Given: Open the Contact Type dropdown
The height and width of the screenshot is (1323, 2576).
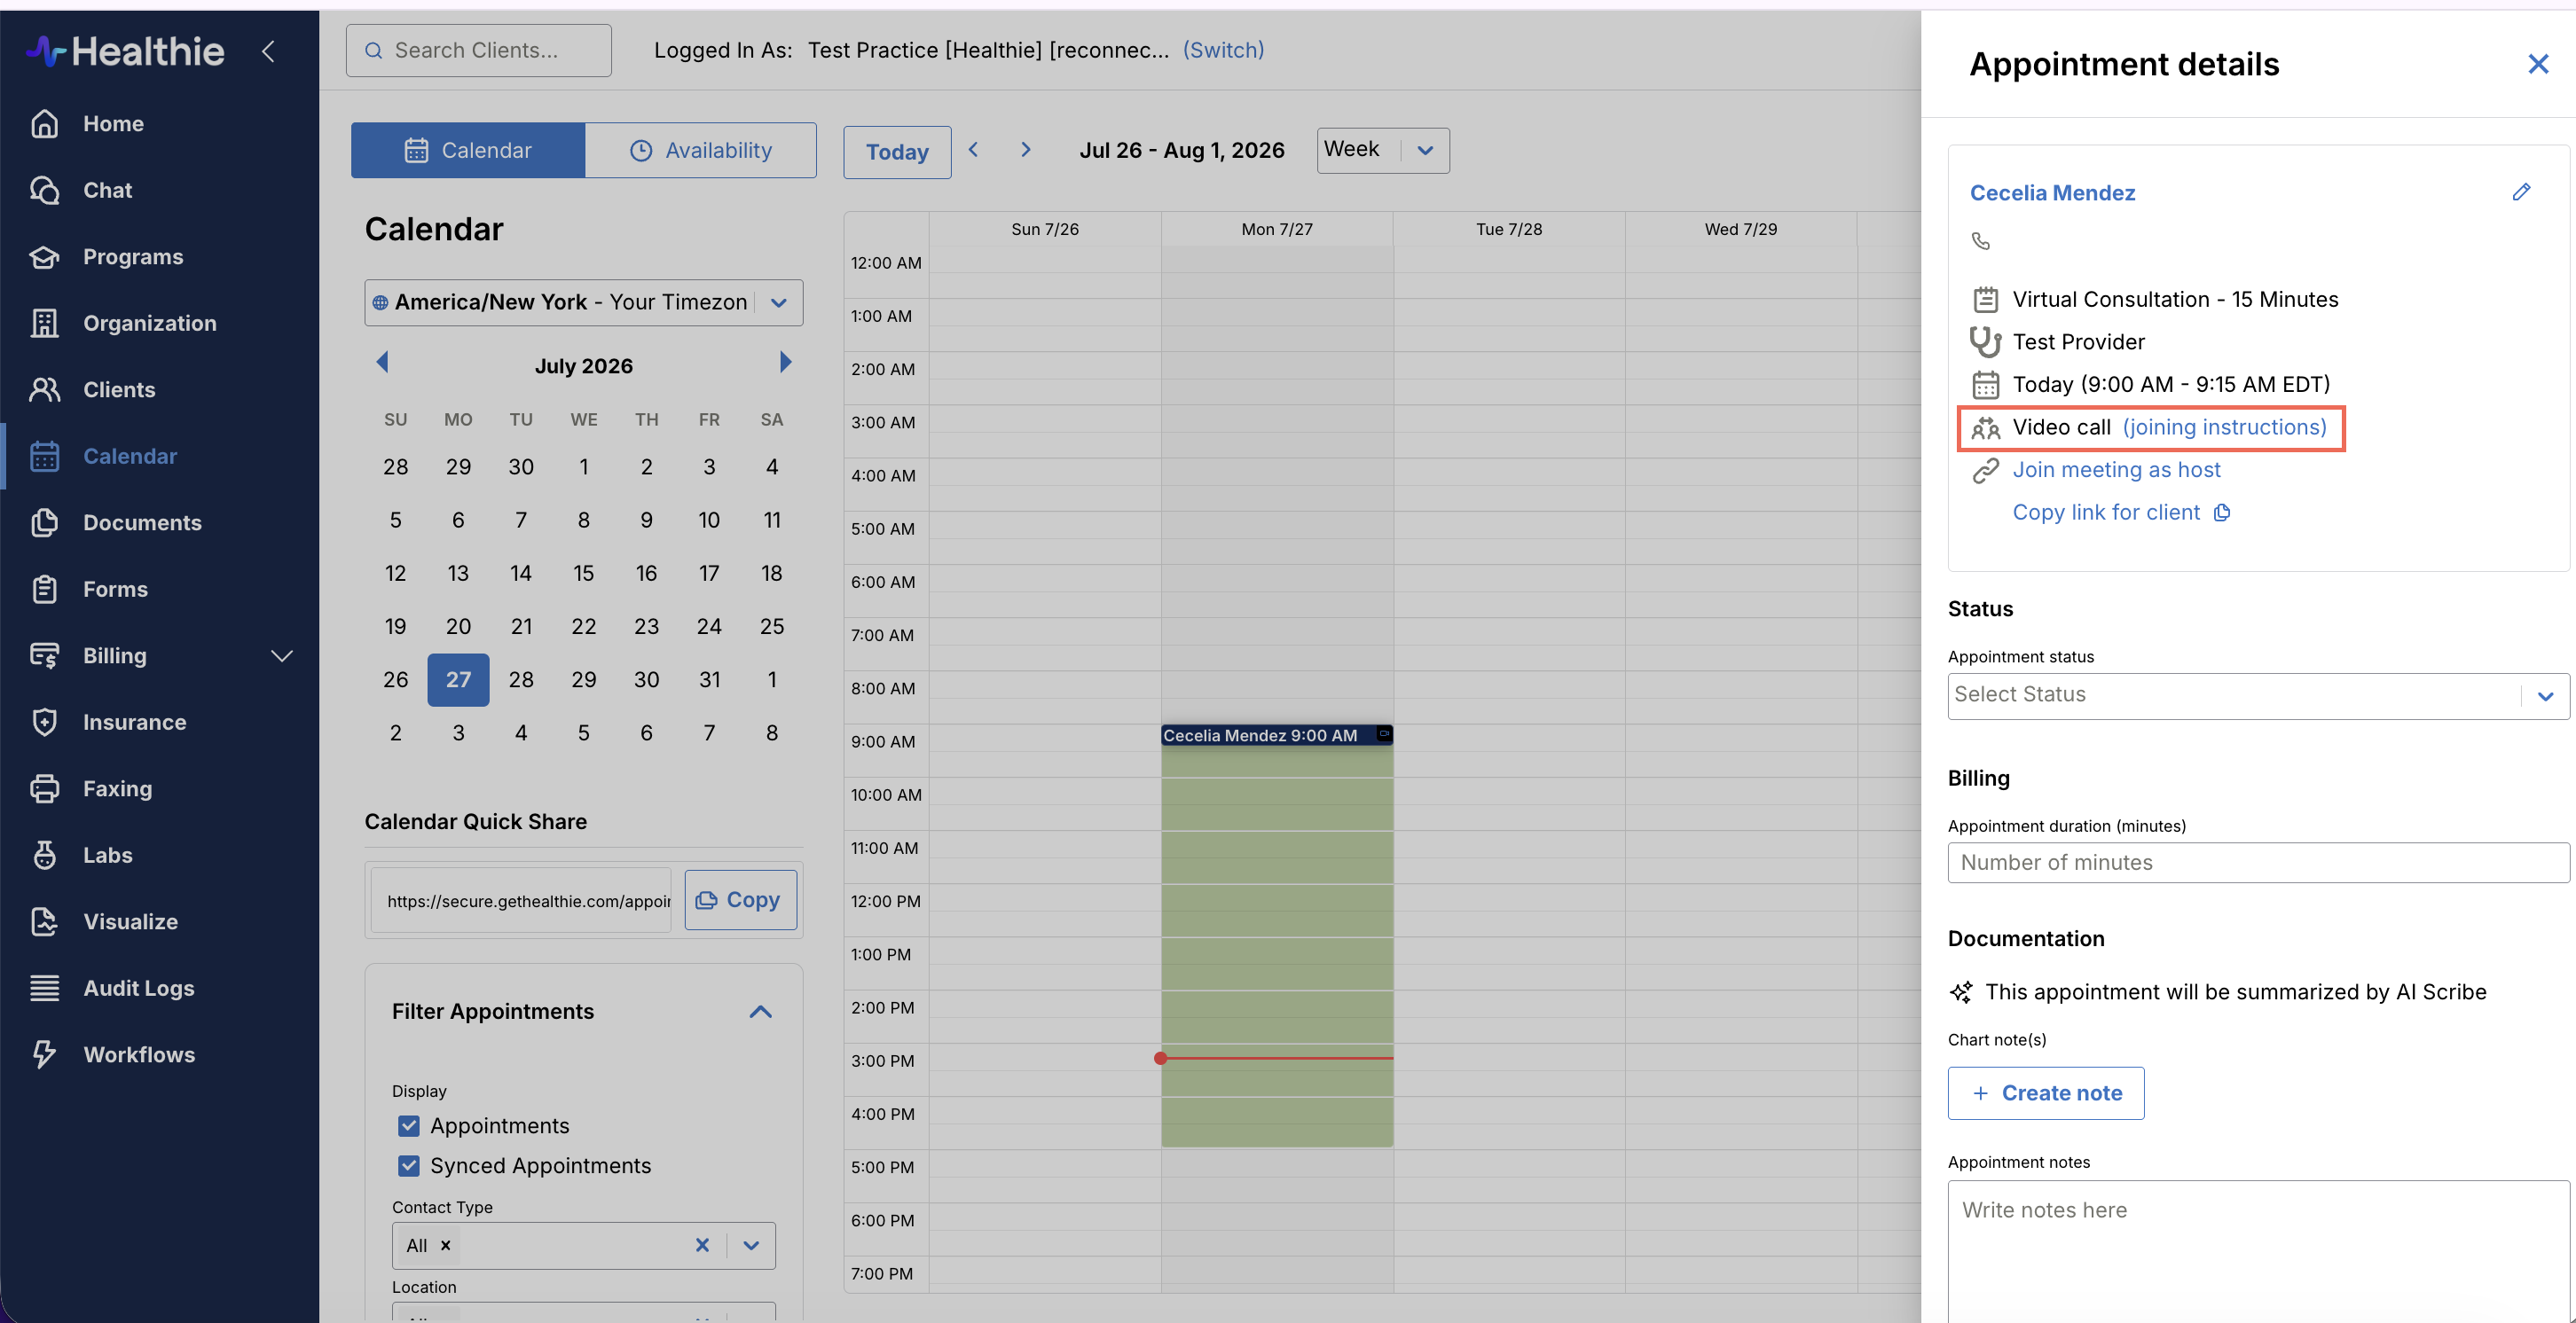Looking at the screenshot, I should point(751,1245).
